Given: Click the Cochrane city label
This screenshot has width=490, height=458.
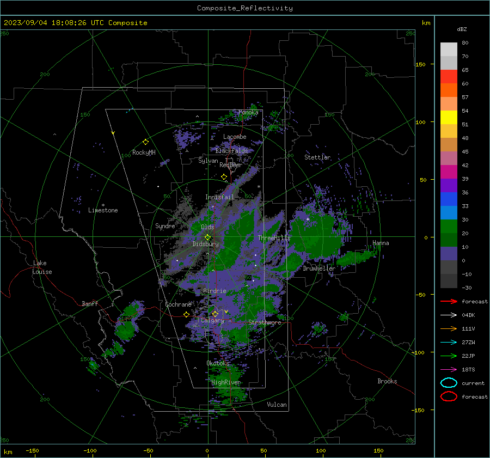Looking at the screenshot, I should click(178, 304).
